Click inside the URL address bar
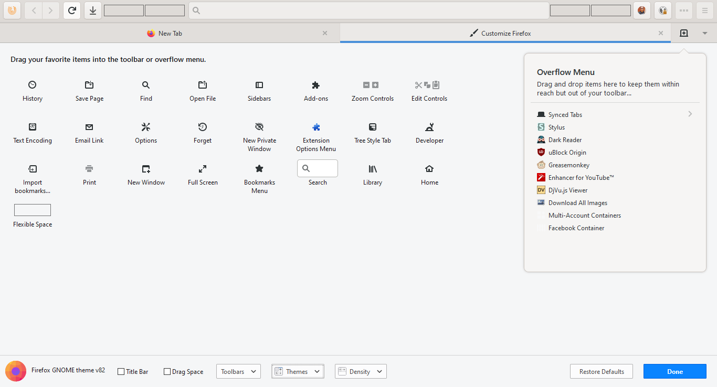 click(368, 10)
